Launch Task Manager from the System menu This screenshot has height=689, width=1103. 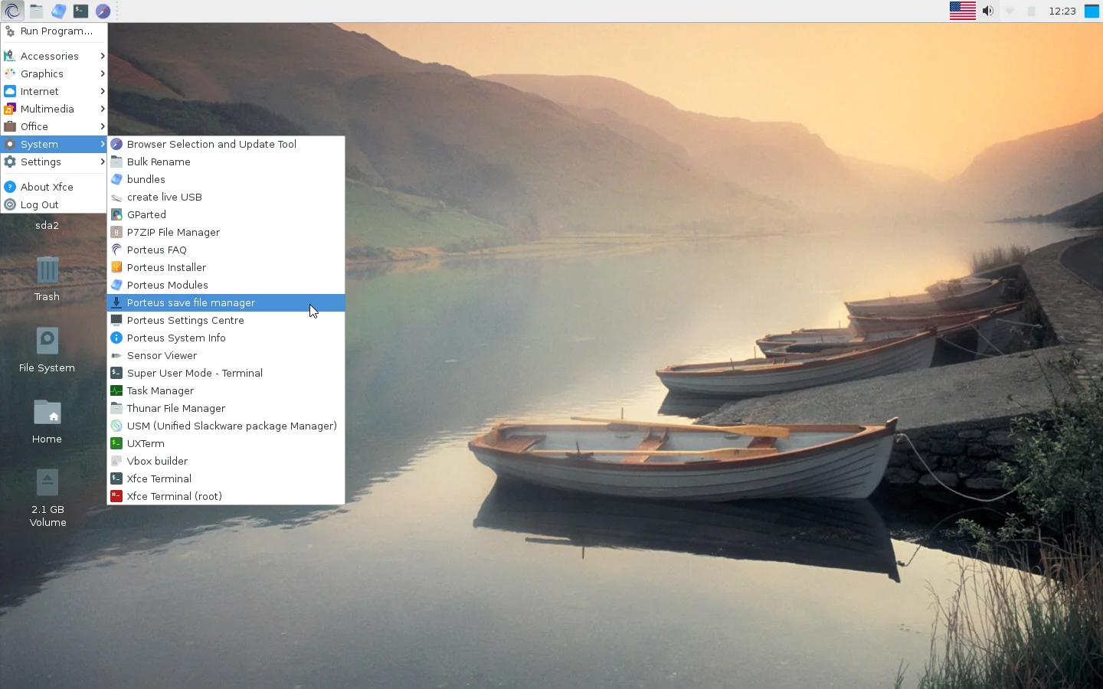point(159,390)
